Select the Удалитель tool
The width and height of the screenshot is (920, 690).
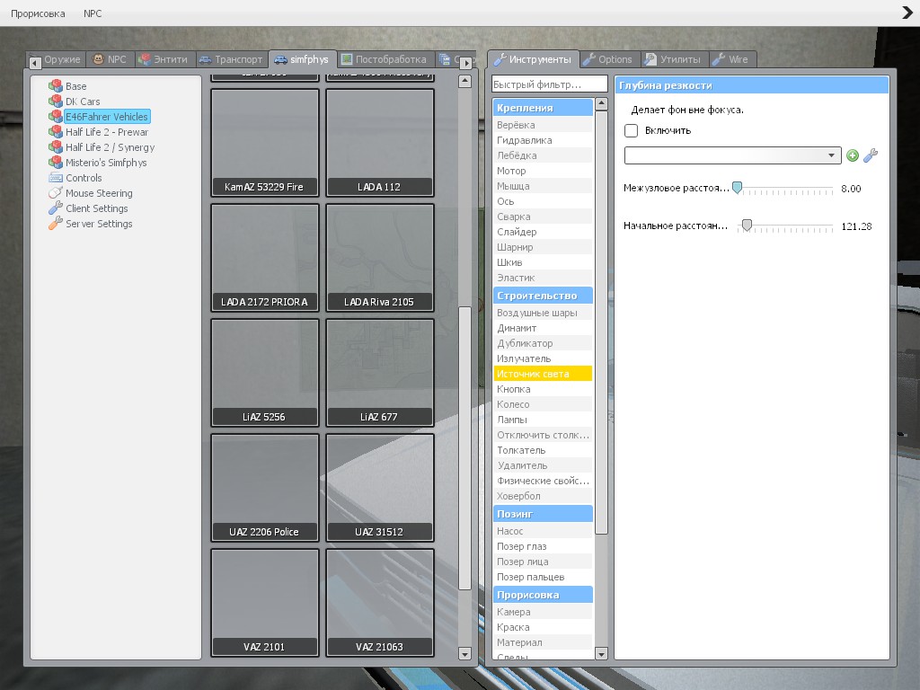click(x=543, y=465)
